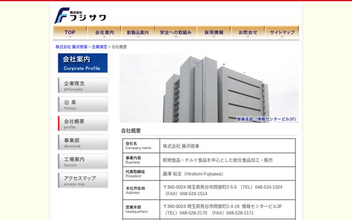Select 工場案内 factory in sidebar
Screen dimensions: 352x220
83,161
